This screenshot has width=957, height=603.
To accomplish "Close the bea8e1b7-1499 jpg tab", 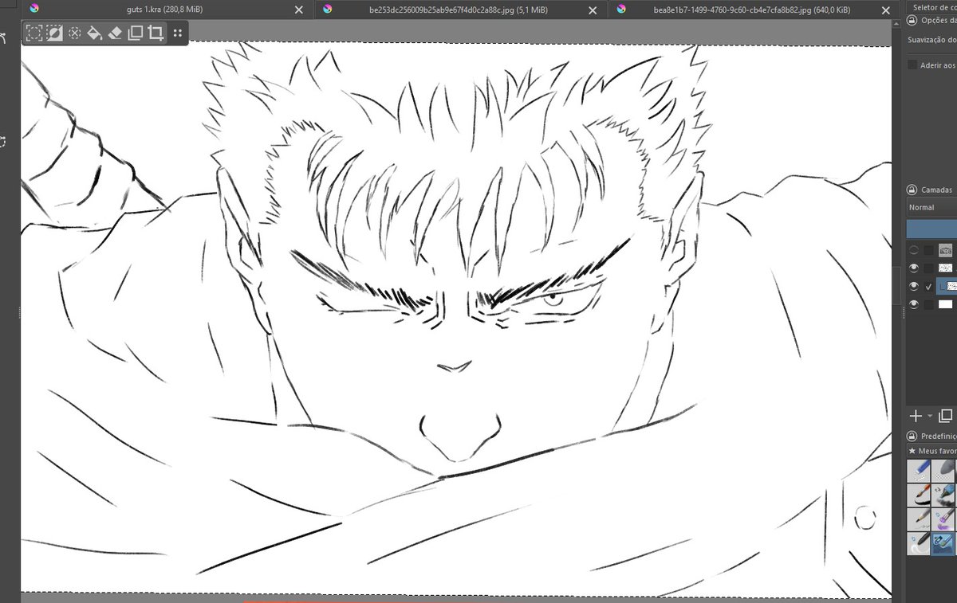I will pos(888,10).
